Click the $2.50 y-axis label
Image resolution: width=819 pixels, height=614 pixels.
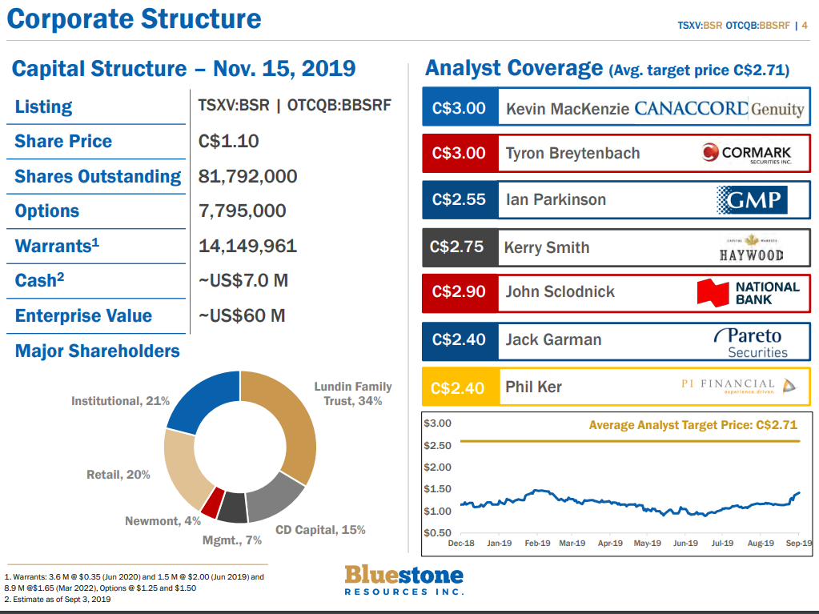438,445
